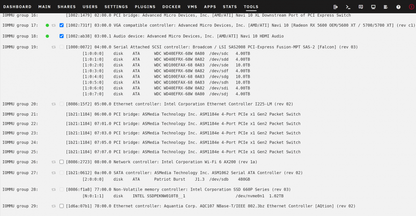Click the Wi-Fi 6 AX200 device description
Viewport: 416px width, 216px height.
coord(161,162)
